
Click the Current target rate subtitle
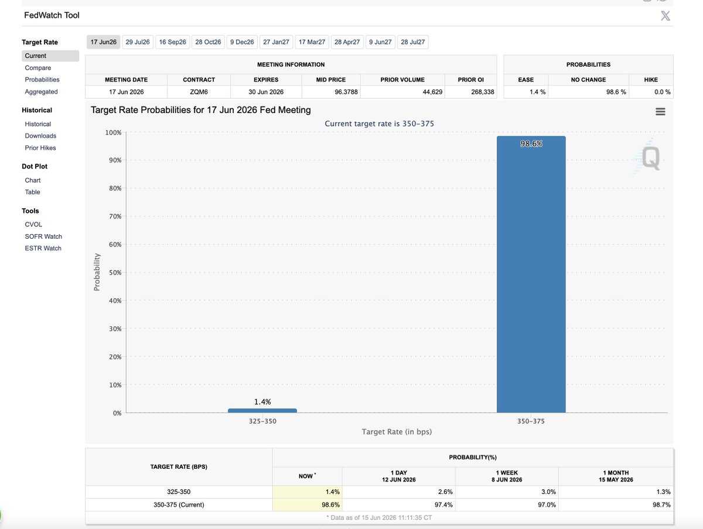(x=380, y=123)
